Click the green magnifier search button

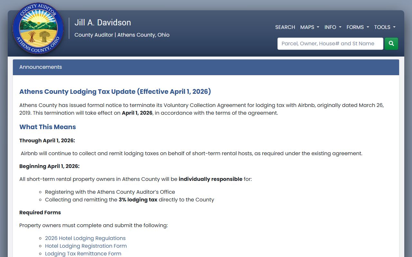[x=391, y=44]
